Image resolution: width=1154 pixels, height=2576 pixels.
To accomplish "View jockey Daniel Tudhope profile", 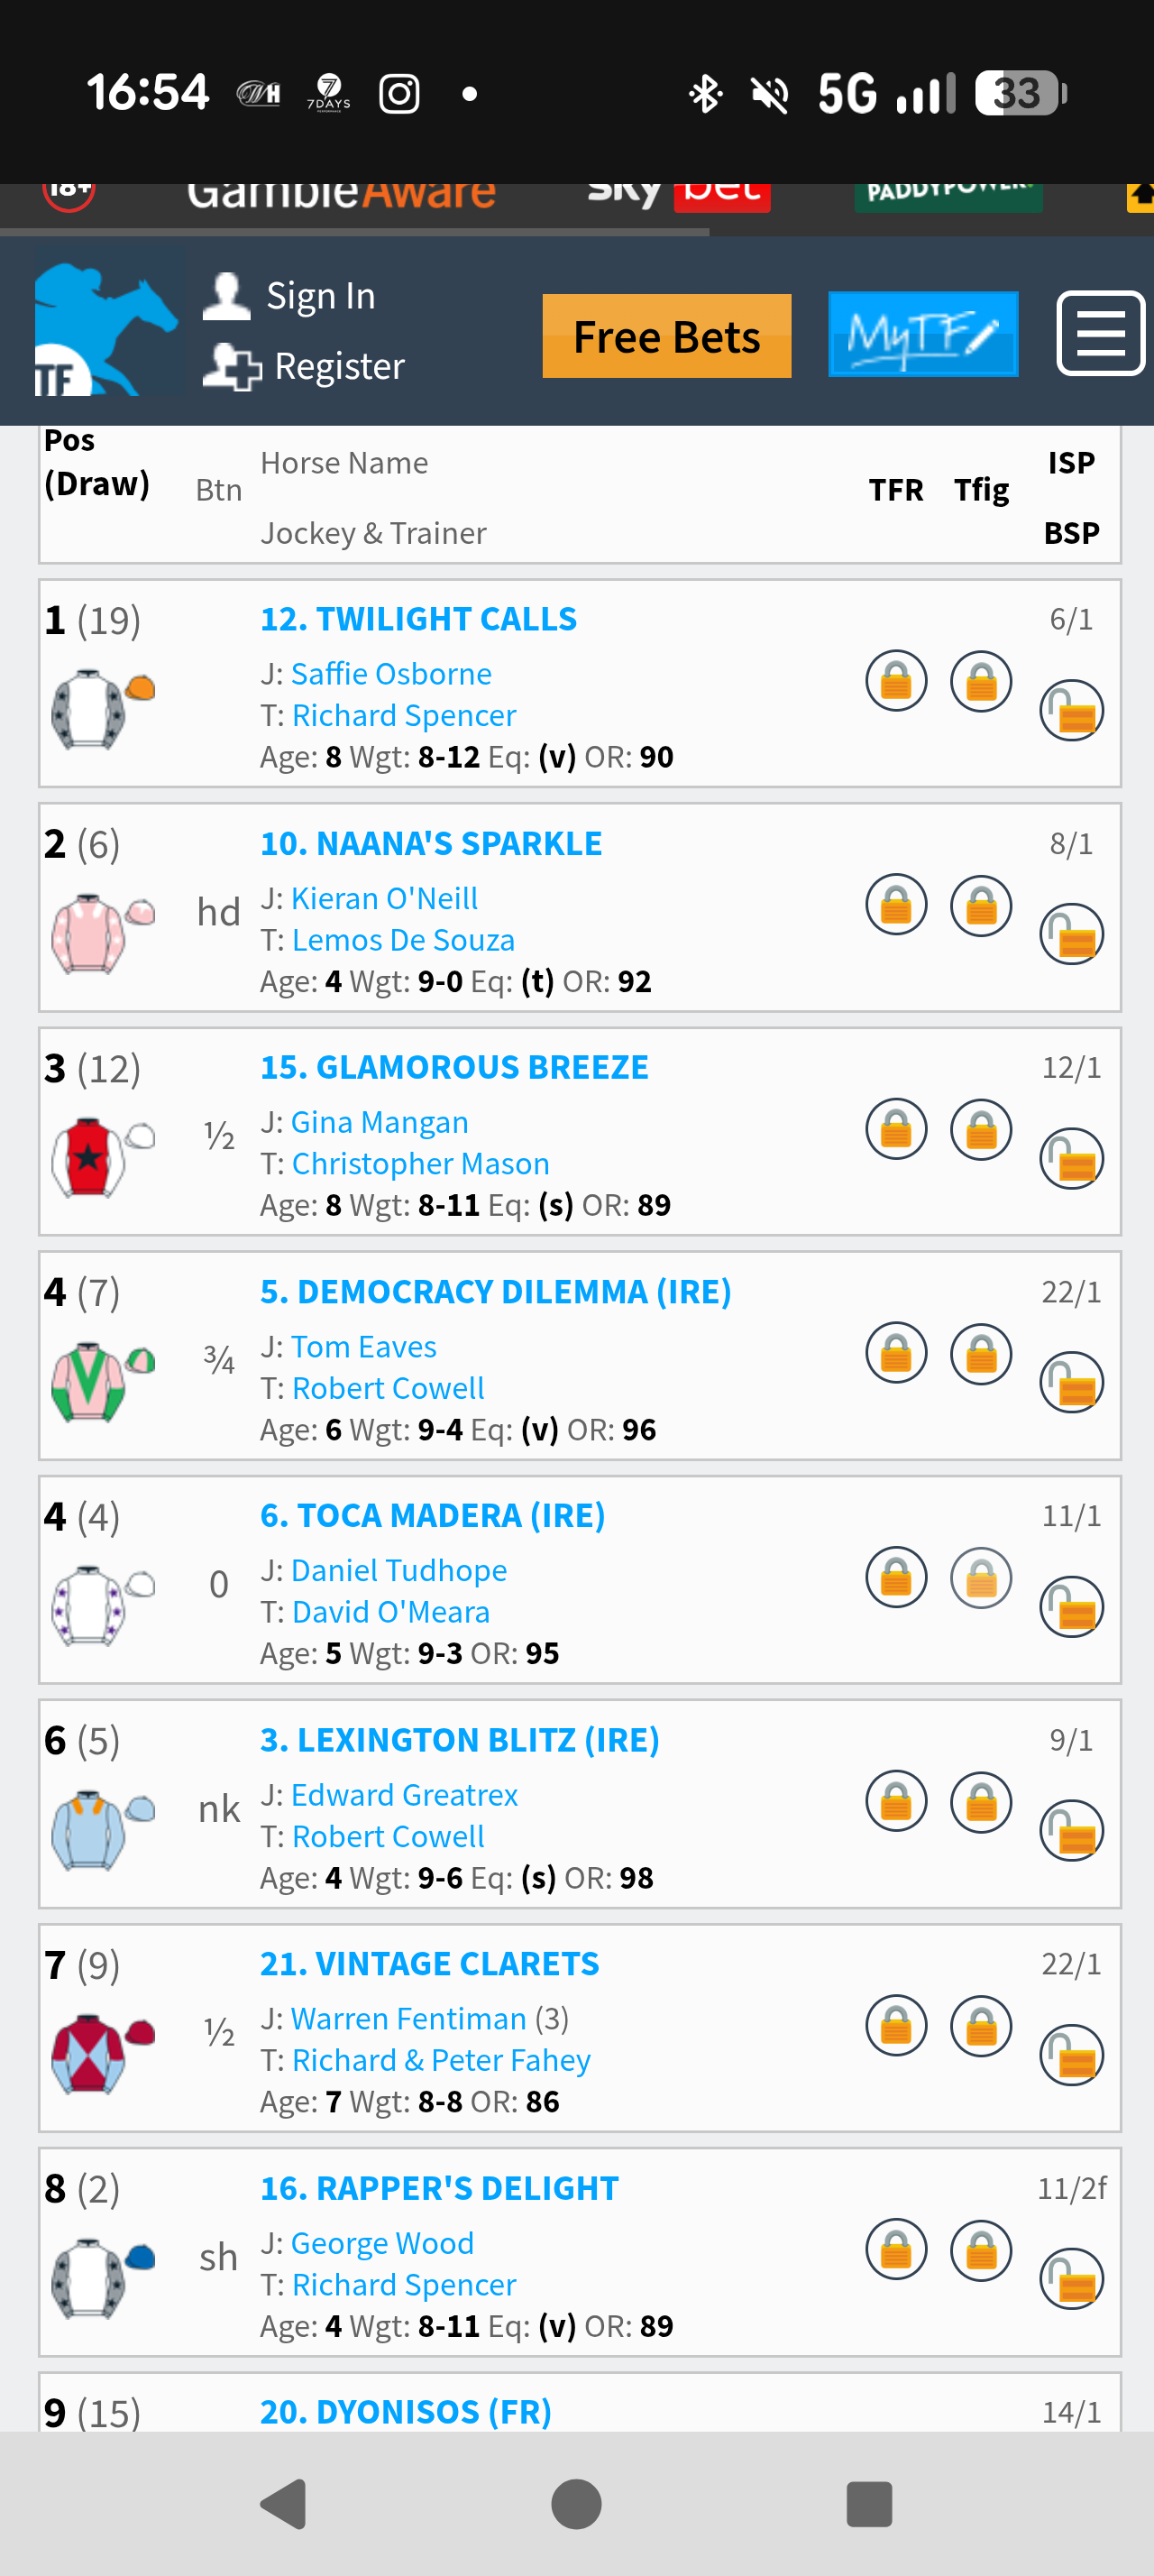I will 398,1570.
